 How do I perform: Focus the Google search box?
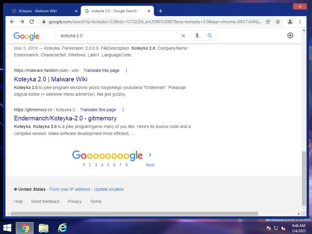coord(119,36)
